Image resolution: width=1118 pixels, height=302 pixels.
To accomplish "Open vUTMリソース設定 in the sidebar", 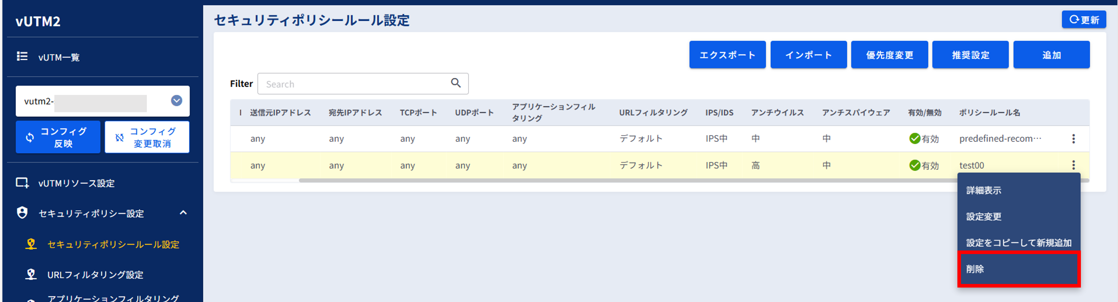I will click(76, 183).
